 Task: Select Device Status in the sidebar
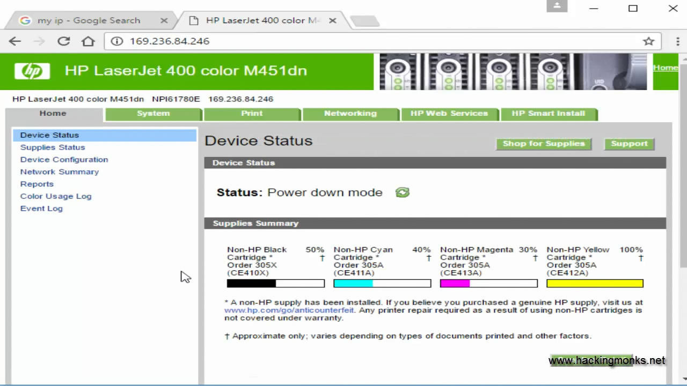coord(104,135)
